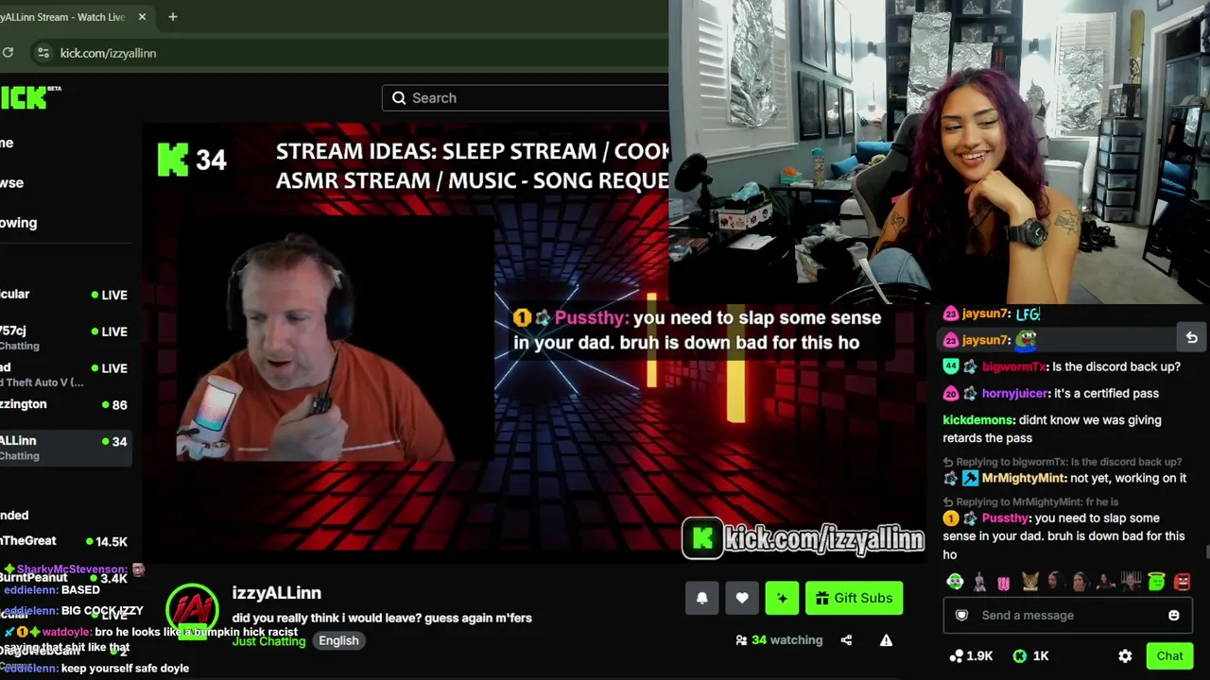Click the shield icon in message box

[x=961, y=616]
